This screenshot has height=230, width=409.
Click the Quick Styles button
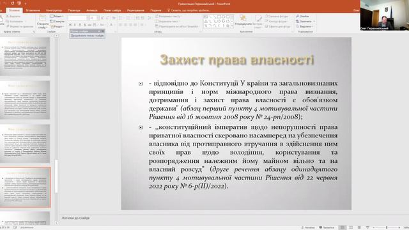tap(258, 22)
